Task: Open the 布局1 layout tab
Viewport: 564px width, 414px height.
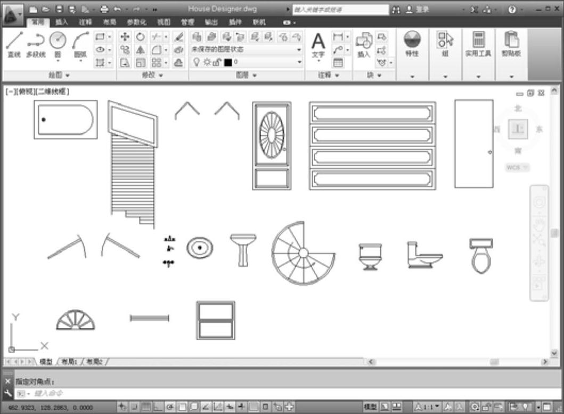Action: pyautogui.click(x=69, y=362)
